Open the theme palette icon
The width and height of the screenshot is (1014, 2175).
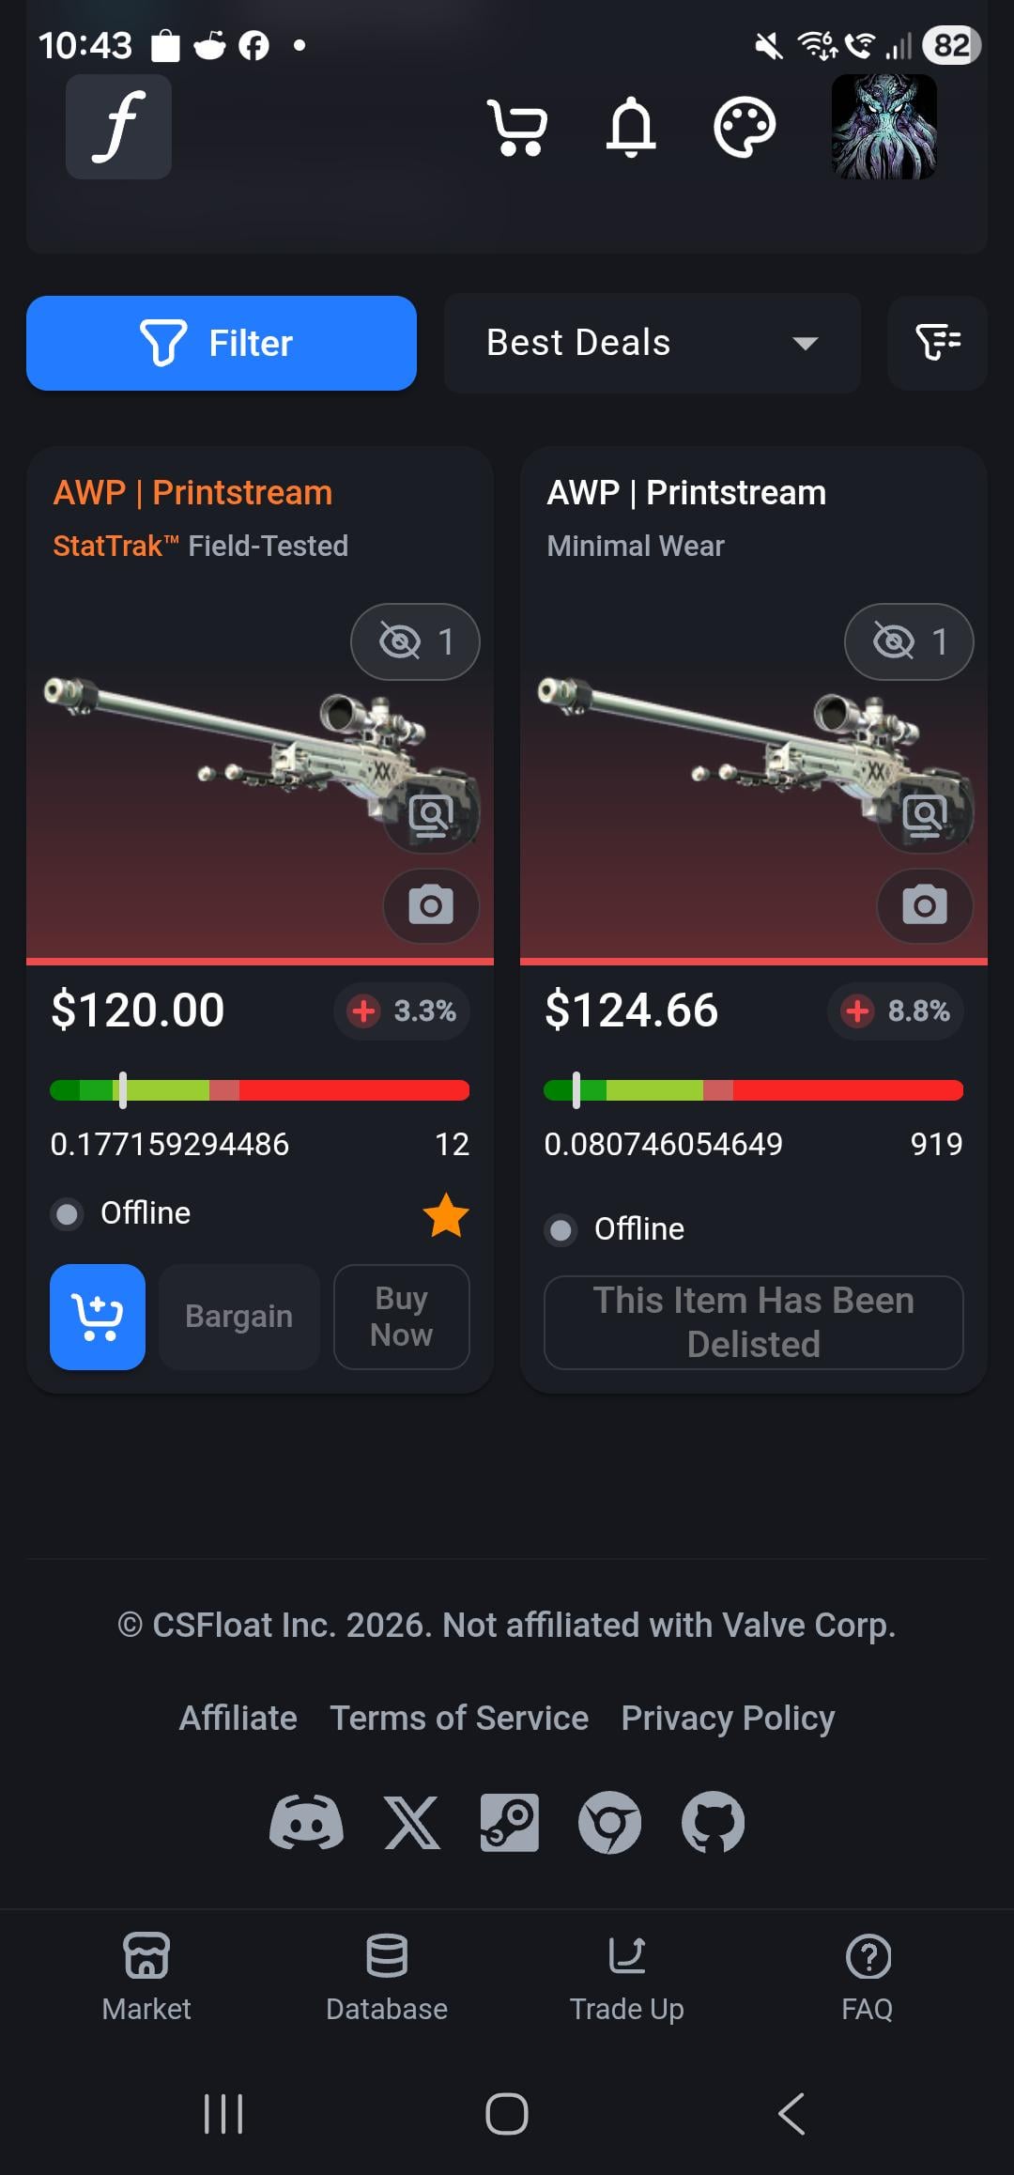coord(745,127)
